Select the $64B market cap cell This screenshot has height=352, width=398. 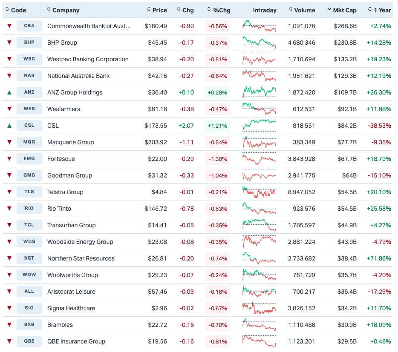click(x=349, y=175)
